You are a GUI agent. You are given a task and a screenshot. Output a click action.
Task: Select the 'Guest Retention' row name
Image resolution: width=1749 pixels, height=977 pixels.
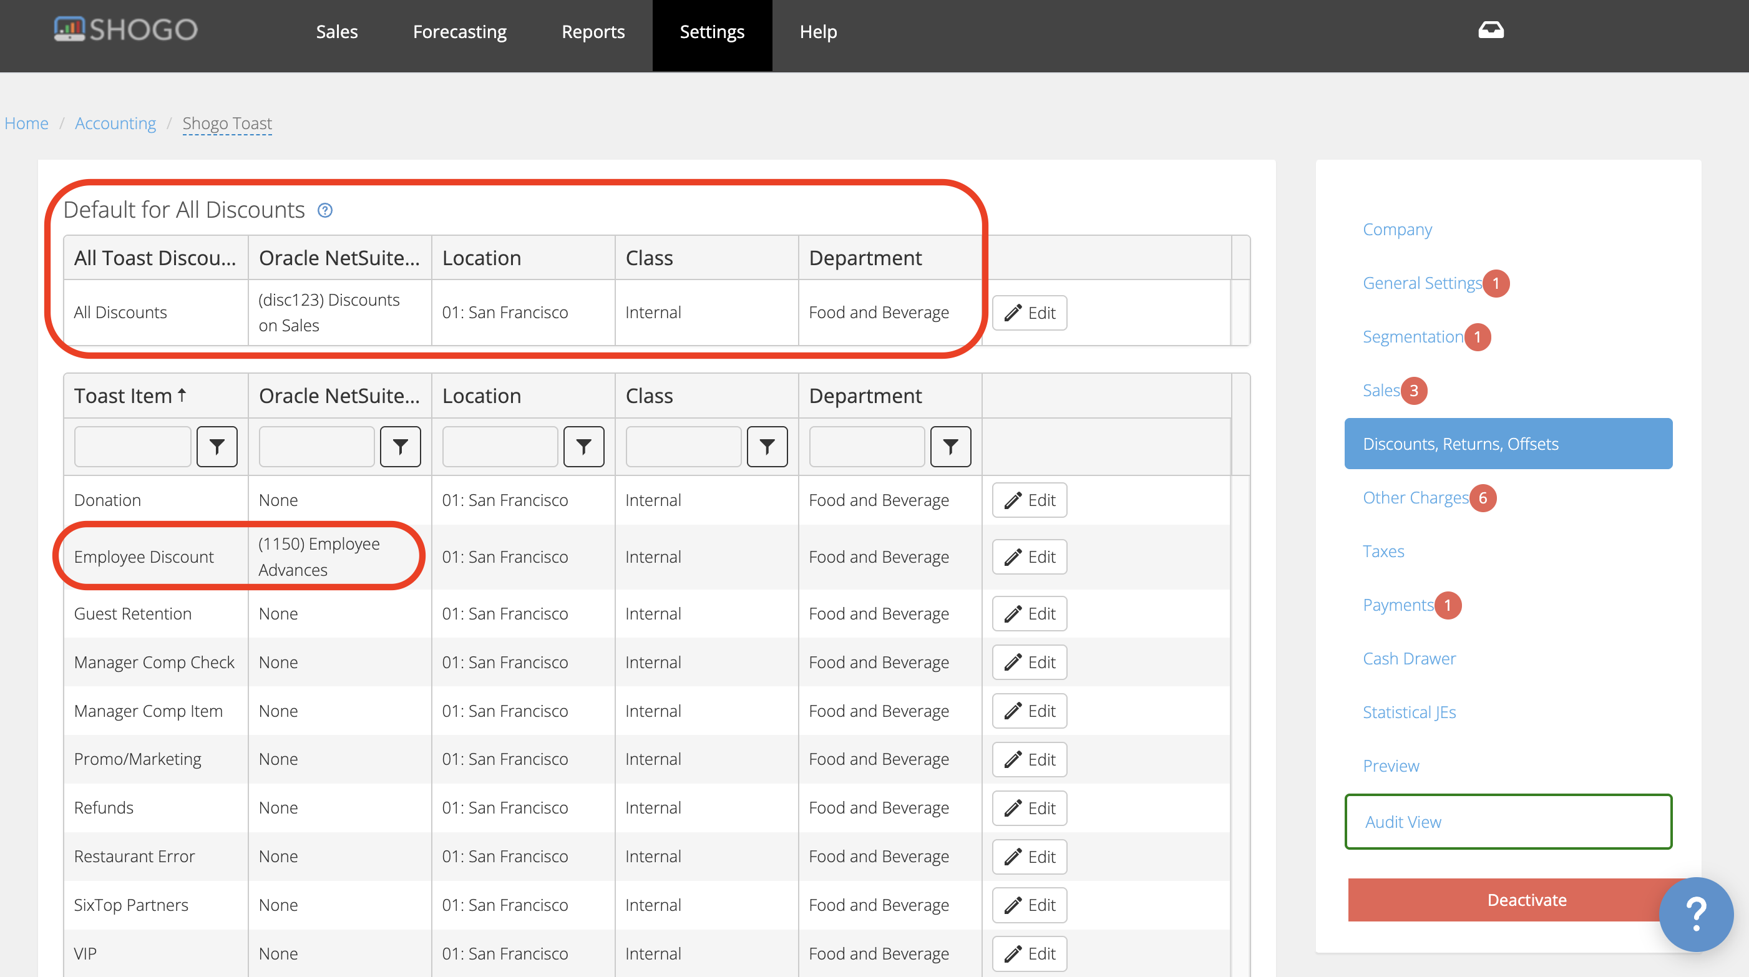coord(132,614)
